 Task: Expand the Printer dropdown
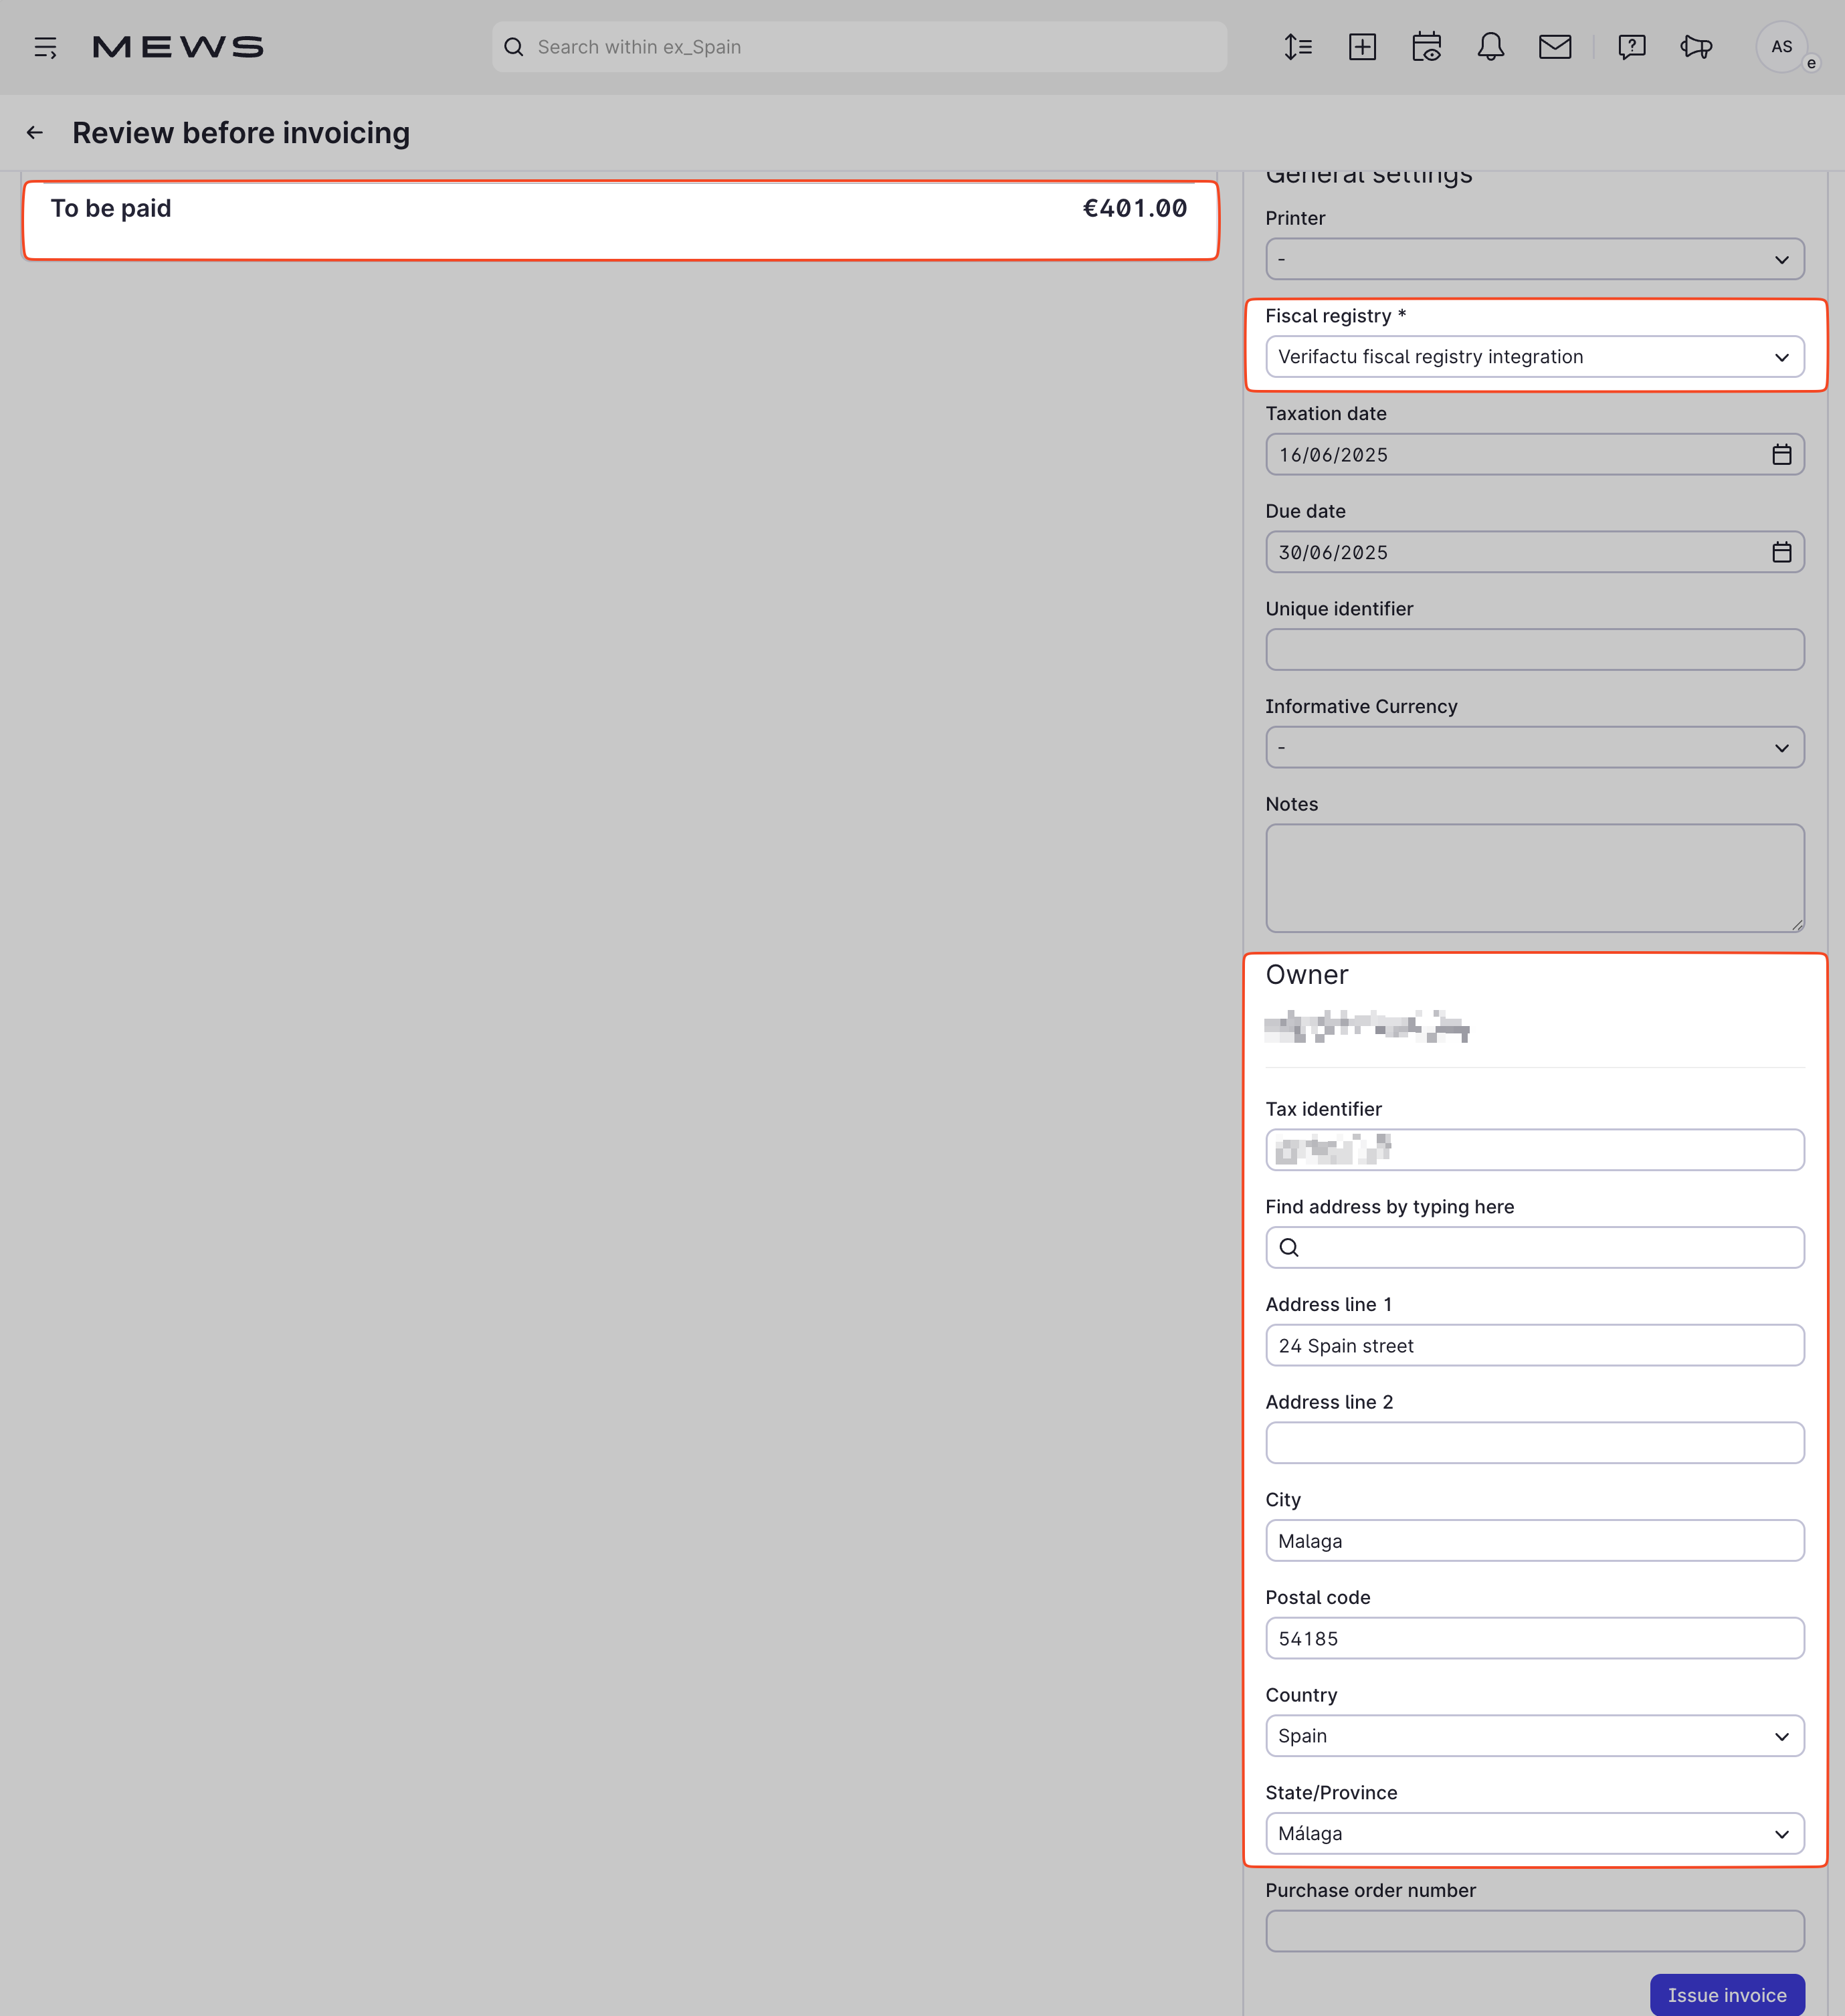point(1535,259)
